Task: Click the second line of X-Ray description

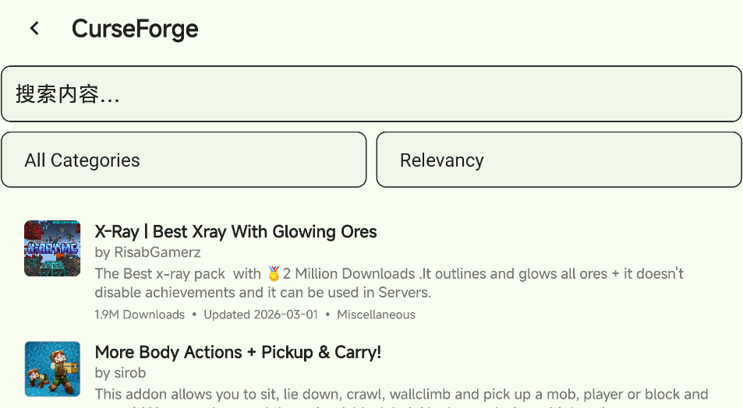Action: click(x=263, y=293)
